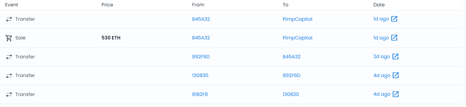Image resolution: width=466 pixels, height=107 pixels.
Task: Open external link icon for 130830 to 892F6D transfer
Action: [396, 75]
